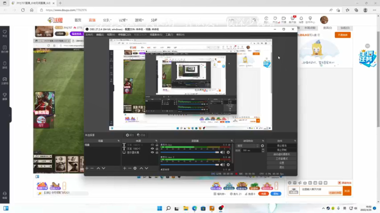Open Windows Start menu on taskbar

[x=160, y=208]
